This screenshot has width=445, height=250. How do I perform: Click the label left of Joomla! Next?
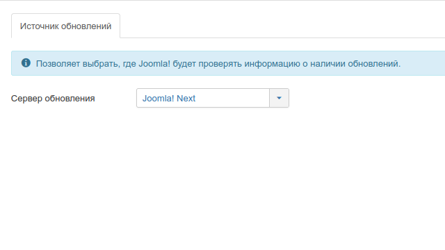53,99
